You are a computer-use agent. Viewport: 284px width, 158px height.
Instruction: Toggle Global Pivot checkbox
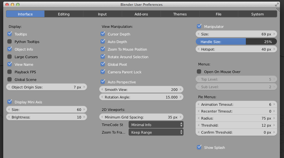103,64
